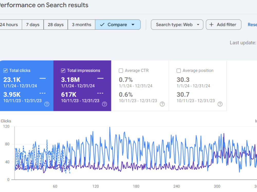Click the 23.1K total clicks value

click(x=12, y=80)
